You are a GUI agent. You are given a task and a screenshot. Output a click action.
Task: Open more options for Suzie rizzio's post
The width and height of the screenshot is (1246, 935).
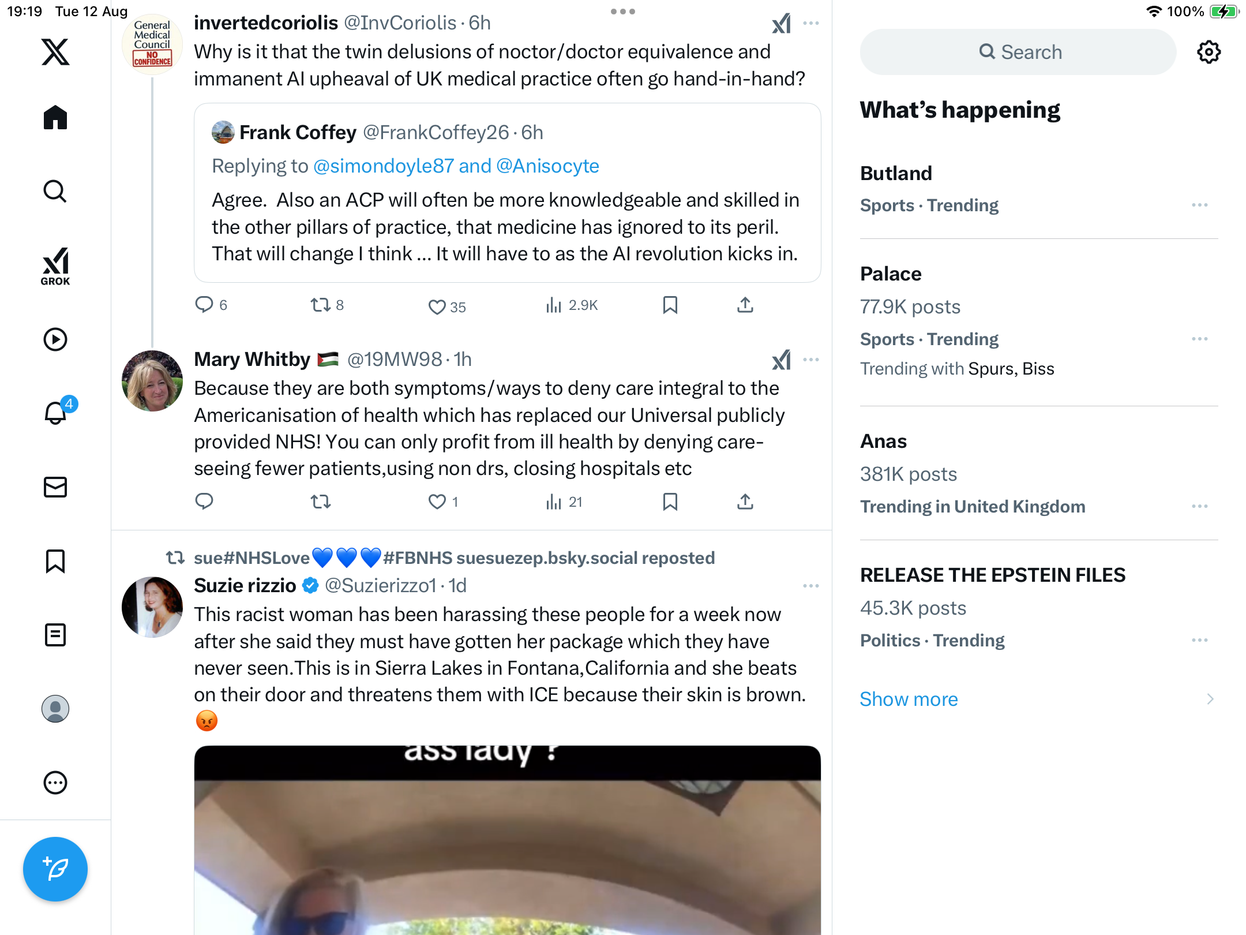point(810,586)
